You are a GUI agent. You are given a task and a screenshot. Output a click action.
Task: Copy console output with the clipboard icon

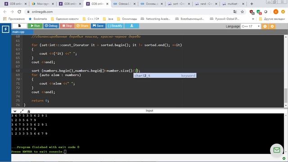(28, 111)
